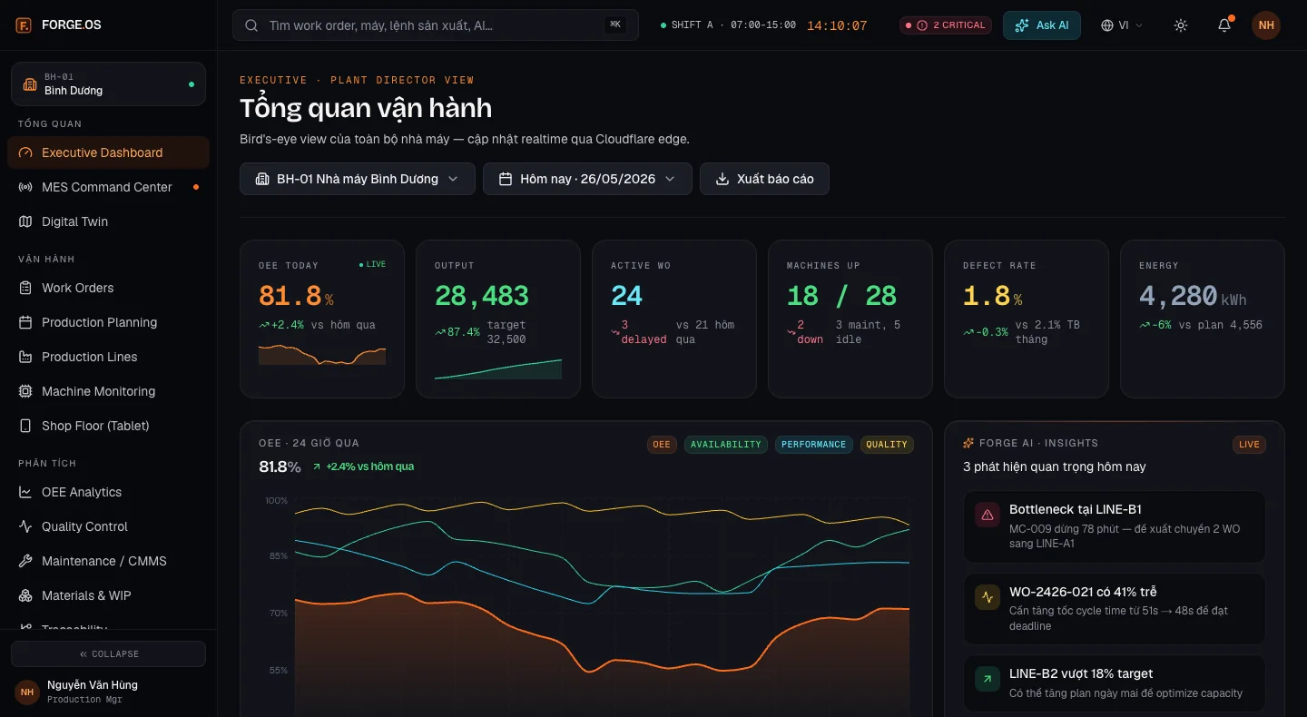Click the Production Lines icon
Screen dimensions: 1307x717
pos(25,357)
